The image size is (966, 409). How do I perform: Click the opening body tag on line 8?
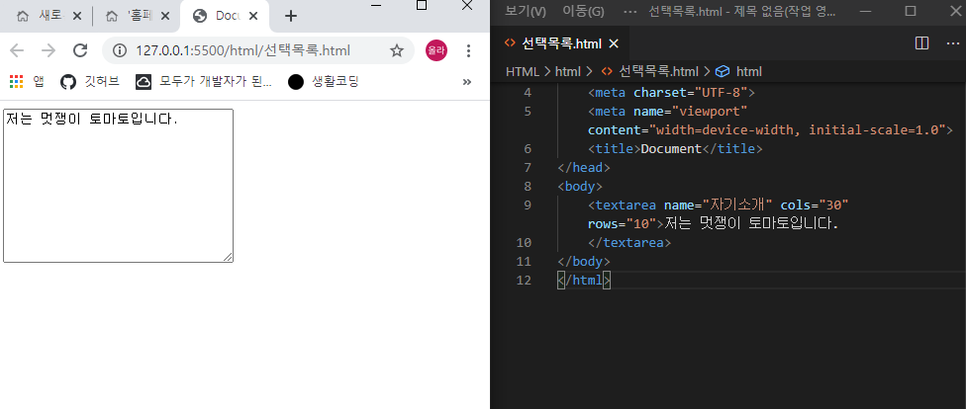click(580, 186)
